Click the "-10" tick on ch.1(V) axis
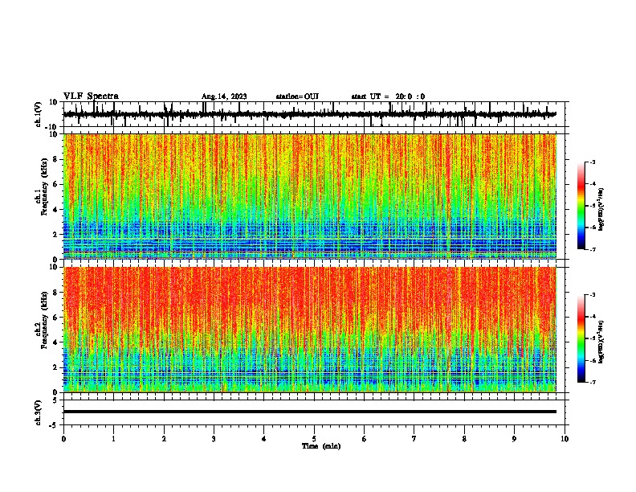The height and width of the screenshot is (492, 636). pyautogui.click(x=51, y=127)
